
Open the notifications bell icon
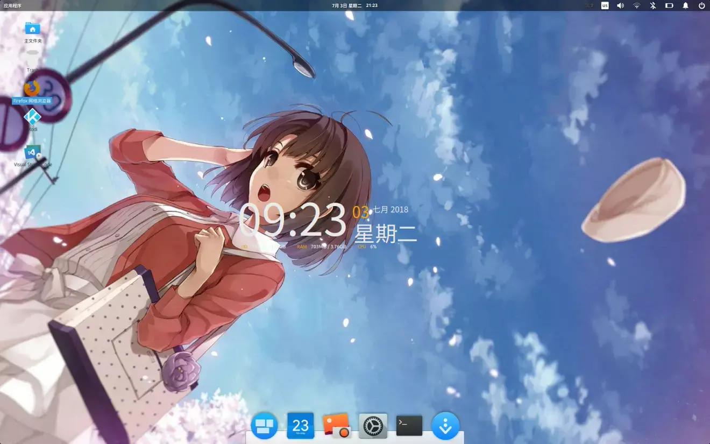coord(685,5)
